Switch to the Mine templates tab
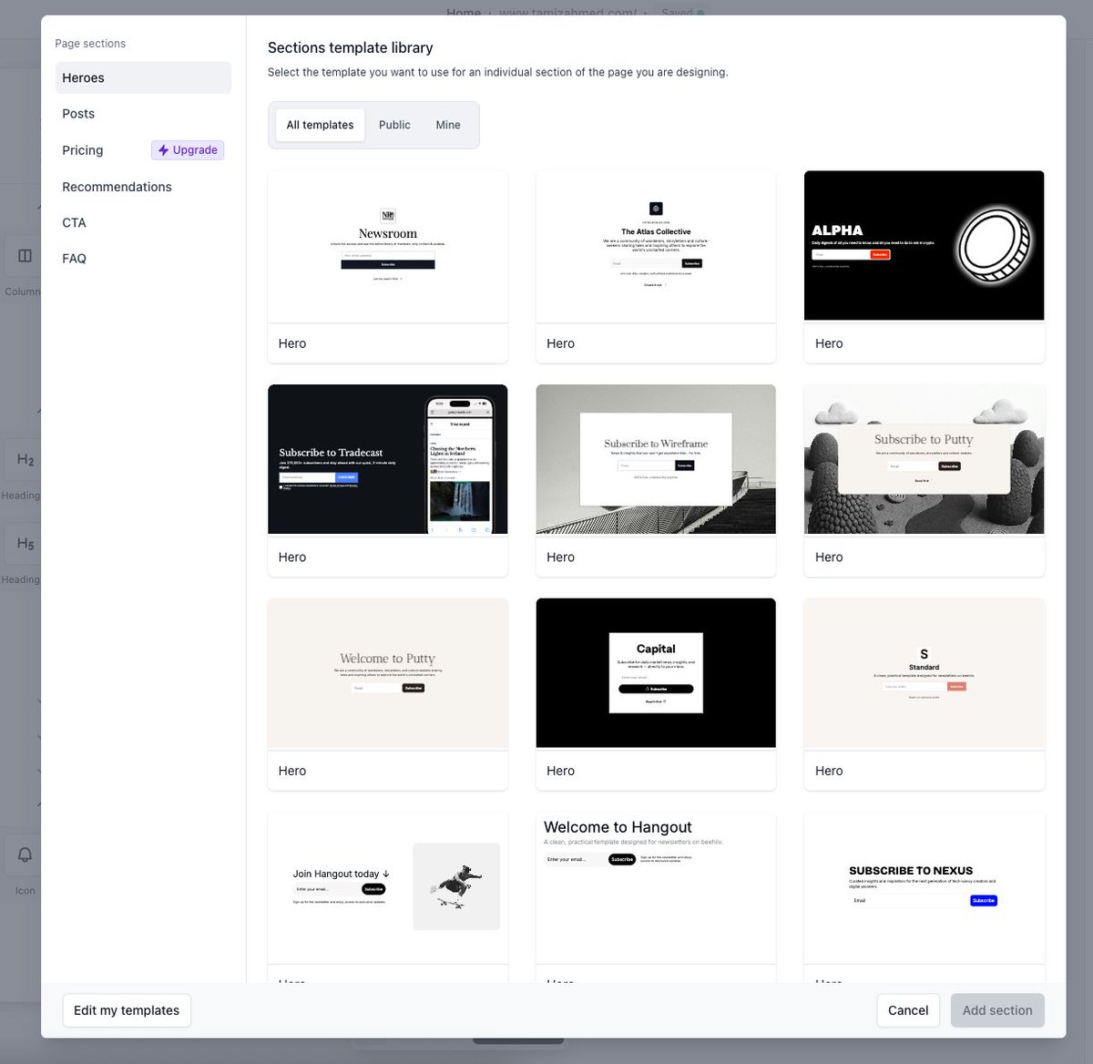This screenshot has height=1064, width=1093. [448, 125]
